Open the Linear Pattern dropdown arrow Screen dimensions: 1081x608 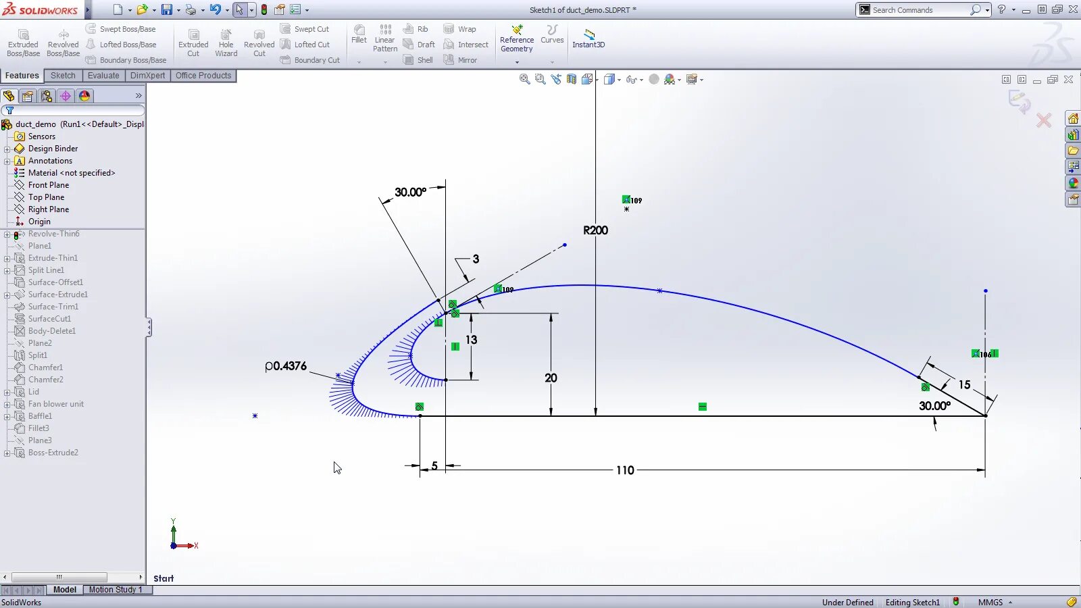(385, 62)
